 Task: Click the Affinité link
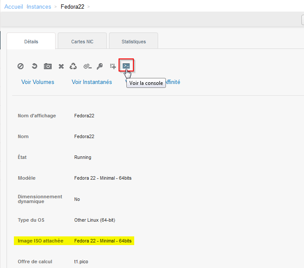point(172,82)
